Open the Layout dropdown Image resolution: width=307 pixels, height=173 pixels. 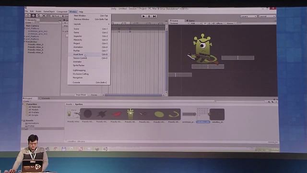click(267, 16)
